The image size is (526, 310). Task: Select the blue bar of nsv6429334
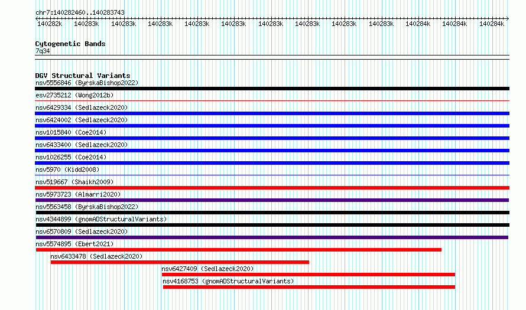coord(272,113)
